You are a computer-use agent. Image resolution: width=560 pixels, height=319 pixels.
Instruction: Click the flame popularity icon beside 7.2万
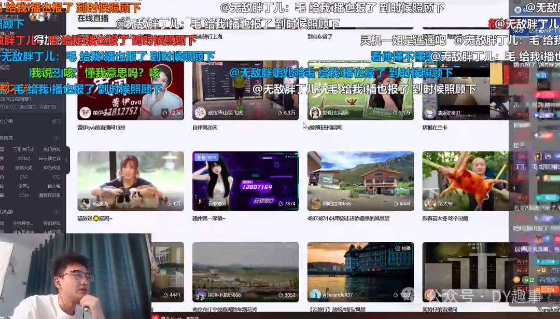[x=165, y=113]
